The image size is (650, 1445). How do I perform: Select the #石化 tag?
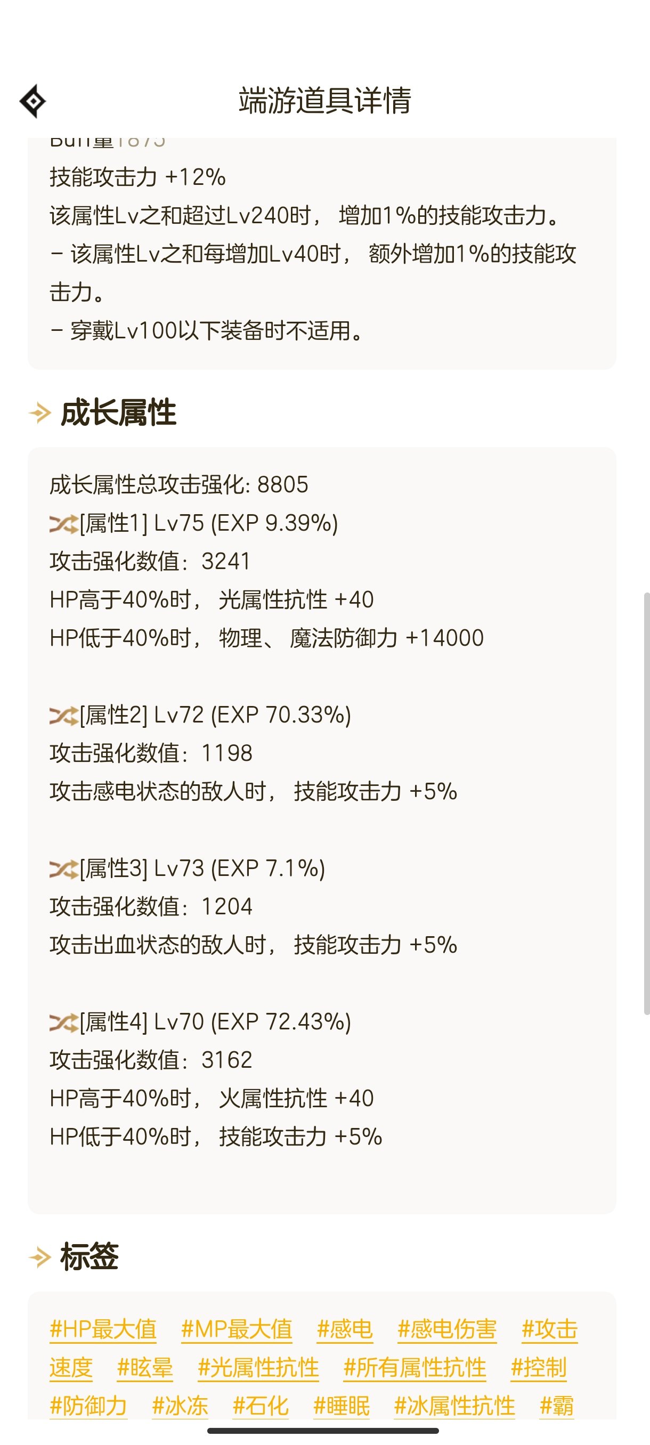pyautogui.click(x=261, y=1406)
